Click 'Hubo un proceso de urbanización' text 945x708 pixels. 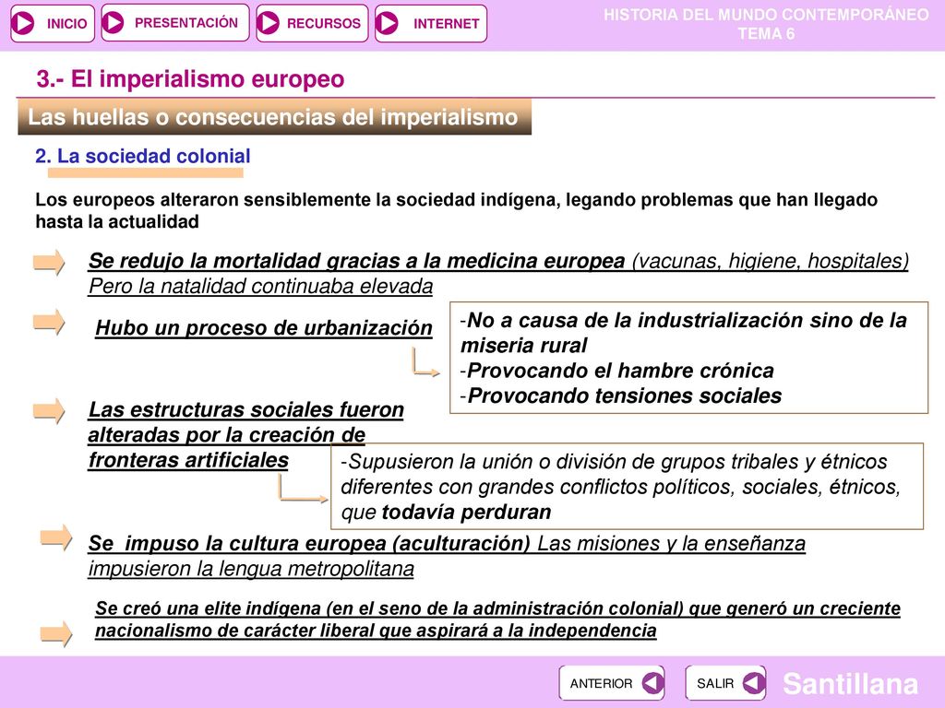click(x=264, y=327)
